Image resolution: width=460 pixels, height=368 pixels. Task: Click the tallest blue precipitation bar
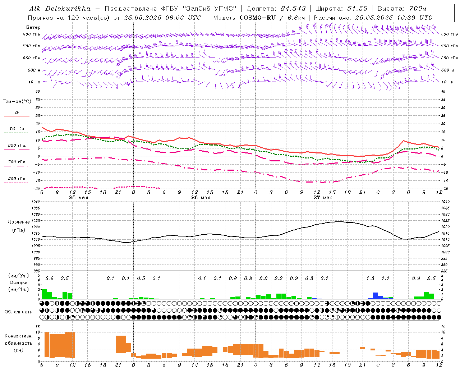tap(375, 296)
